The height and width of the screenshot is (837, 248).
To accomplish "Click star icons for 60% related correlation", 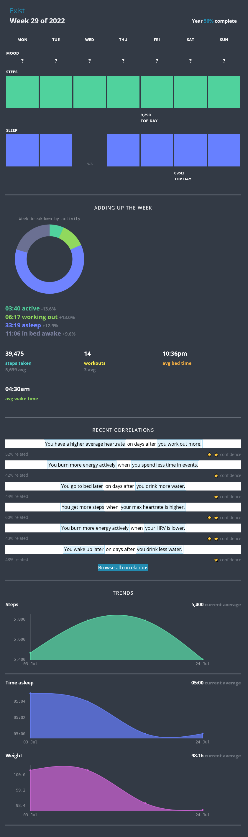I will (213, 518).
